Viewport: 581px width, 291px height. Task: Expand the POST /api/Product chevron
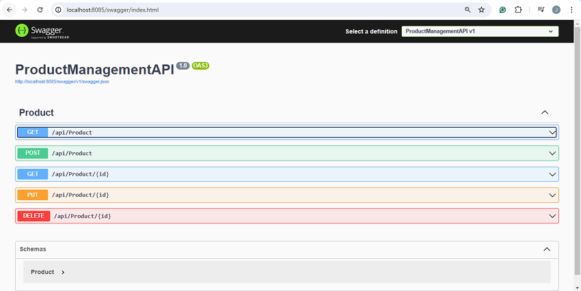coord(552,153)
